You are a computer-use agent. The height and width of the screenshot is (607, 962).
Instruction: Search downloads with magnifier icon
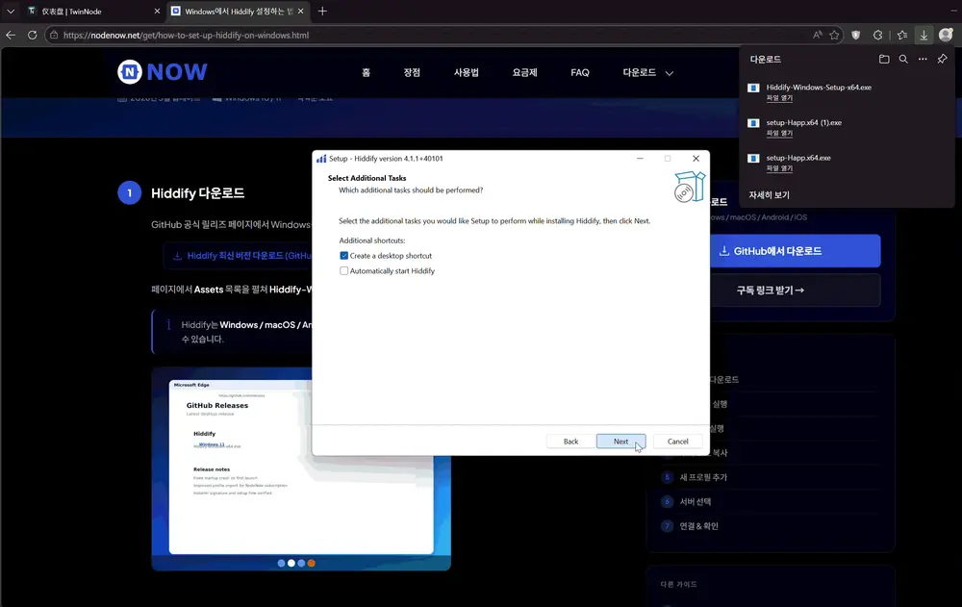pos(903,59)
